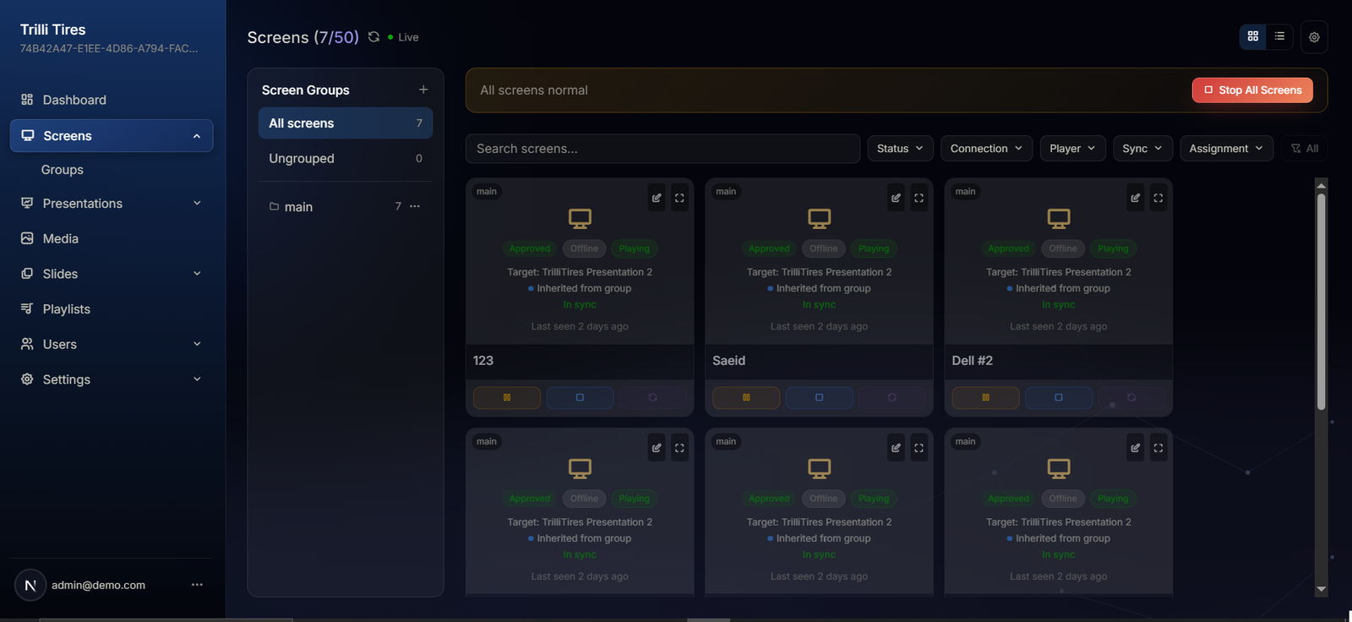
Task: Click the down arrow of the screens scrollbar
Action: [x=1322, y=589]
